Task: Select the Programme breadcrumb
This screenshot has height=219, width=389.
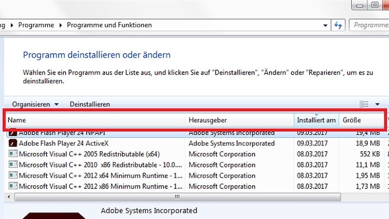Action: tap(36, 25)
